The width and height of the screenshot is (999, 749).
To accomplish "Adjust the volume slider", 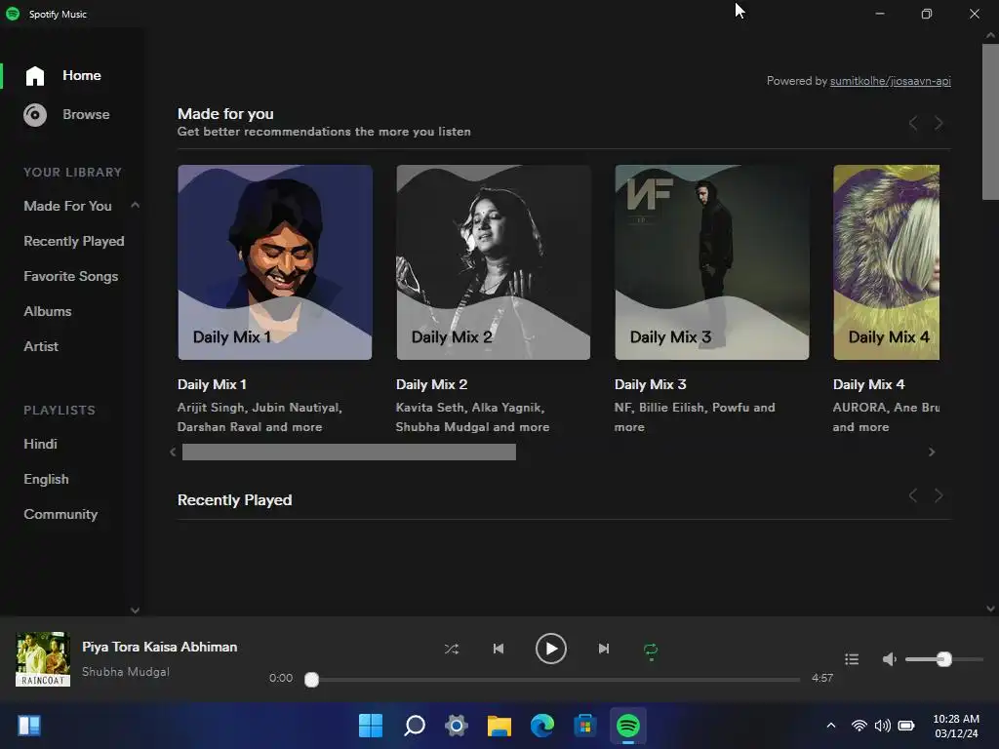I will coord(944,659).
